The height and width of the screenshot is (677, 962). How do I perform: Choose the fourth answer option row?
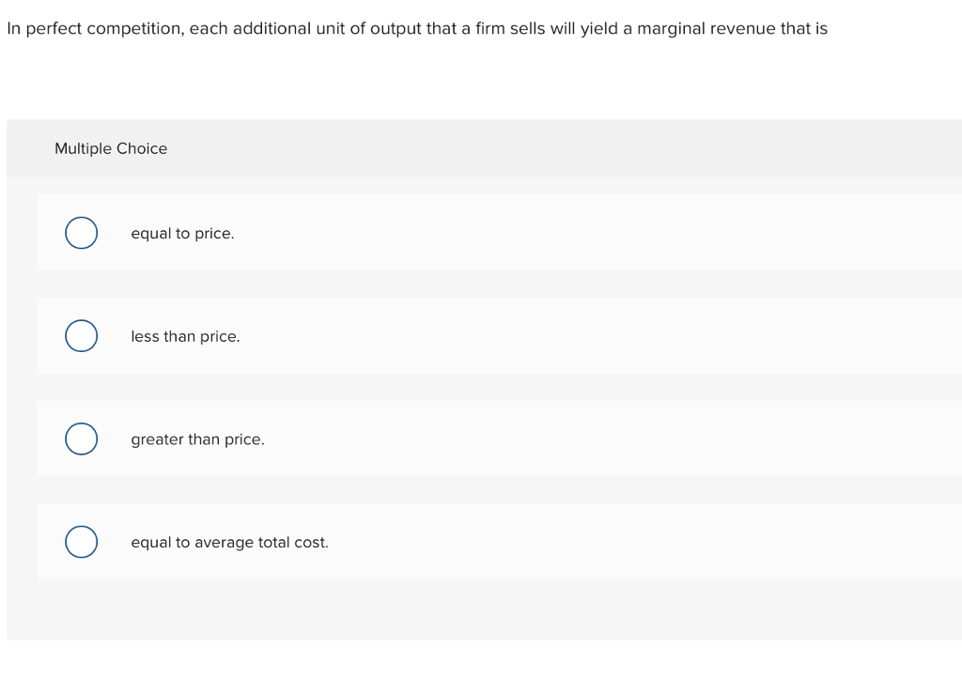click(x=470, y=542)
